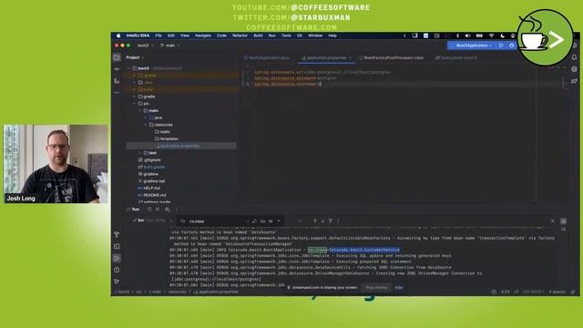Image resolution: width=583 pixels, height=328 pixels.
Task: Open the Structure tool window icon
Action: click(117, 81)
